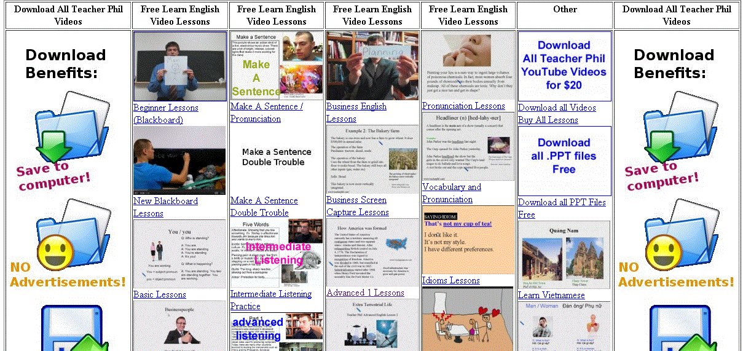743x351 pixels.
Task: Open Download all PPT Files Free link
Action: (x=562, y=208)
